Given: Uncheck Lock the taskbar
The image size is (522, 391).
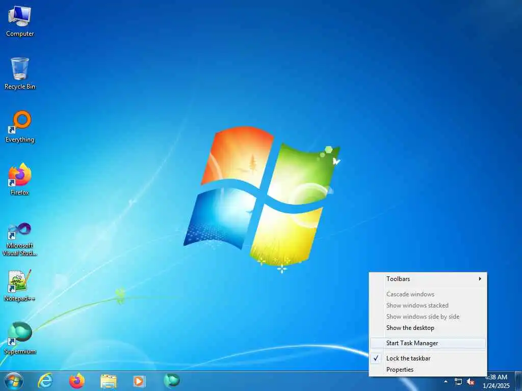Looking at the screenshot, I should pos(428,358).
